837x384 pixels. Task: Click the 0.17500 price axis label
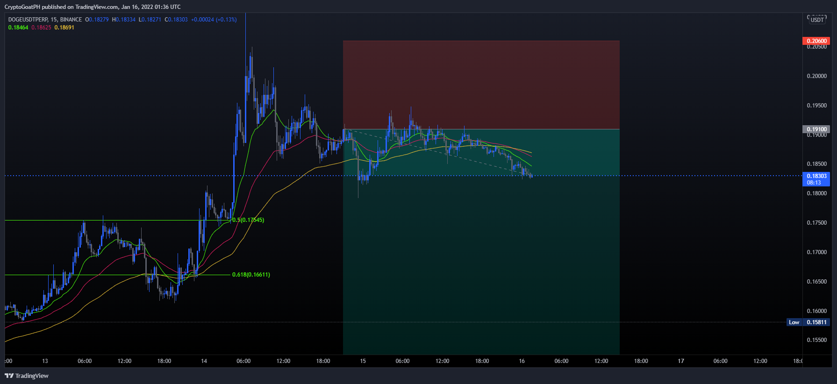tap(816, 223)
